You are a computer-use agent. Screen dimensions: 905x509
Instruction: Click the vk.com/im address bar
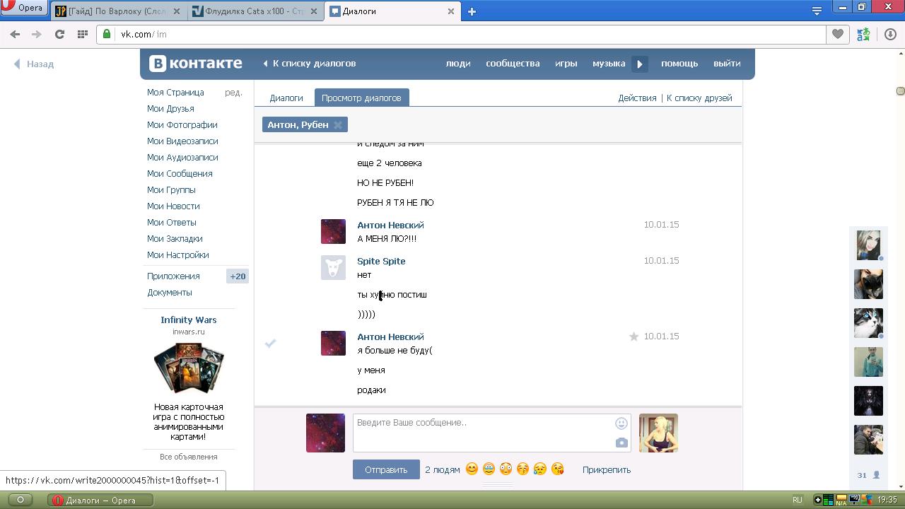[x=461, y=34]
